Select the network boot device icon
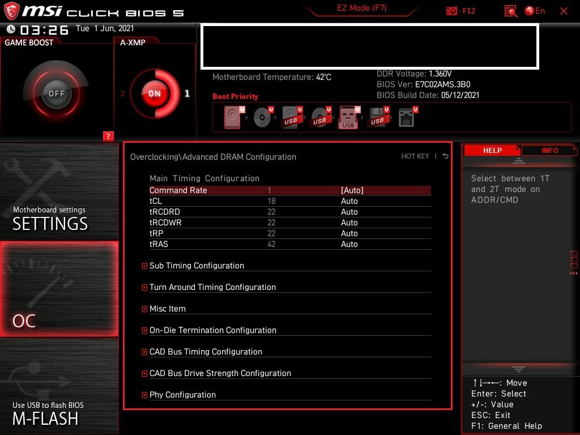Image resolution: width=580 pixels, height=435 pixels. 408,117
